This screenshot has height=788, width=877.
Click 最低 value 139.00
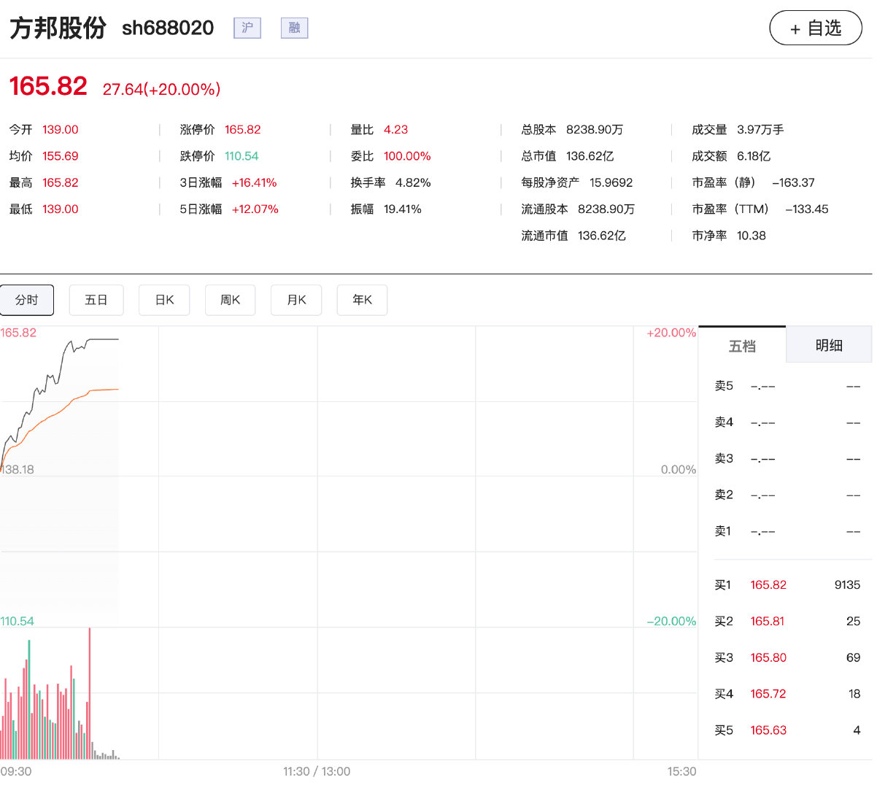pos(60,209)
